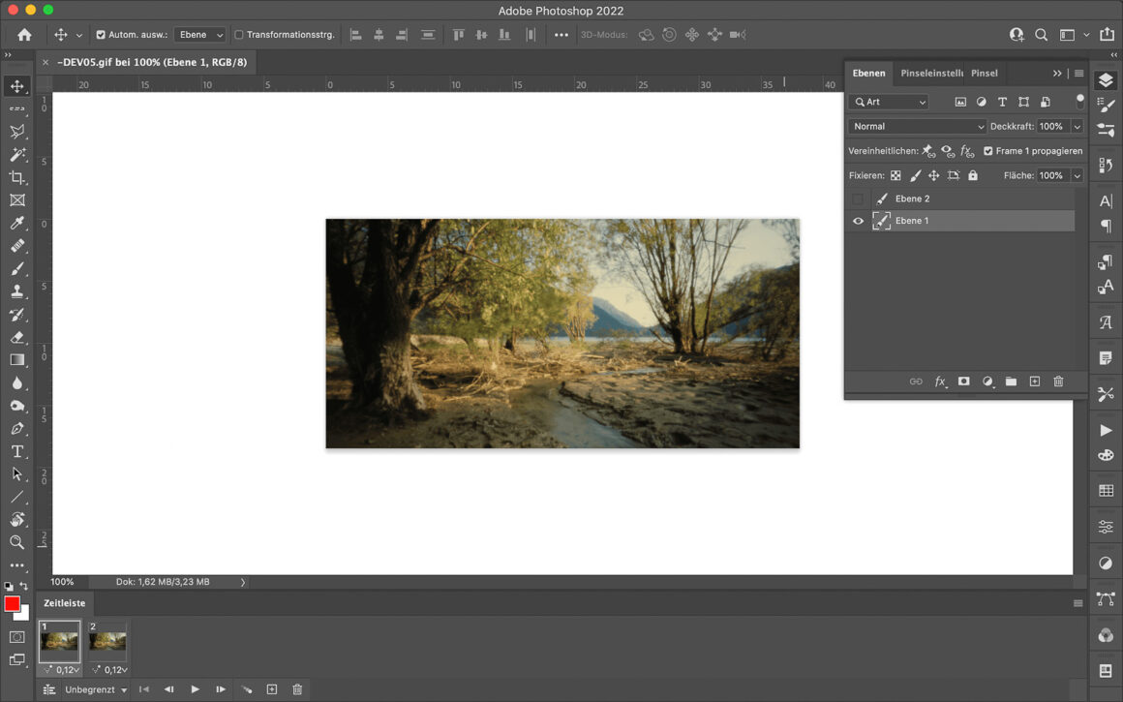Duplicate the selected timeline frame
This screenshot has width=1123, height=702.
272,689
